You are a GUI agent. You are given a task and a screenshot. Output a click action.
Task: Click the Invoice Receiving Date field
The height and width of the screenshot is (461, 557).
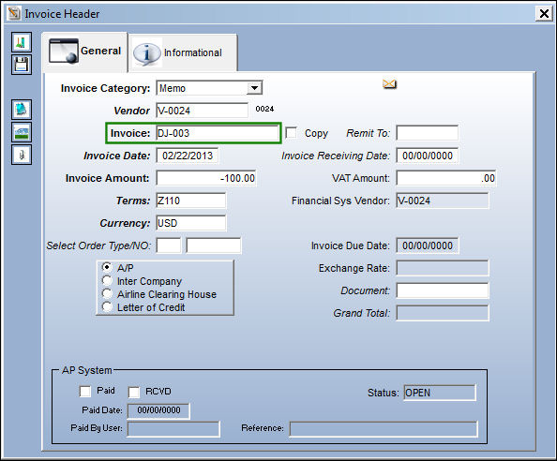(x=427, y=156)
